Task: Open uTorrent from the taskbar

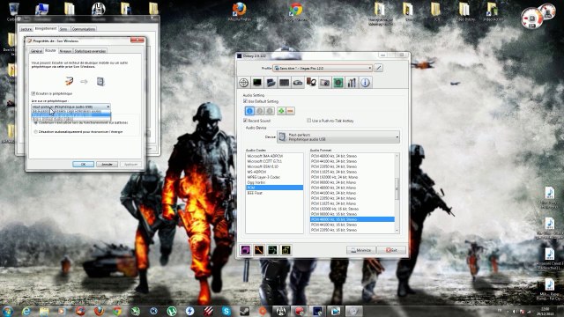Action: click(172, 311)
